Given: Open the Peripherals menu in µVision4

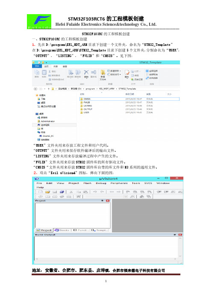Looking at the screenshot, I should tap(119, 183).
